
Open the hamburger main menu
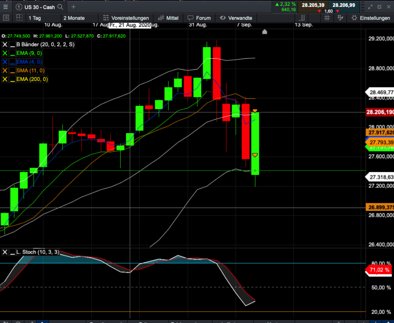pyautogui.click(x=5, y=7)
